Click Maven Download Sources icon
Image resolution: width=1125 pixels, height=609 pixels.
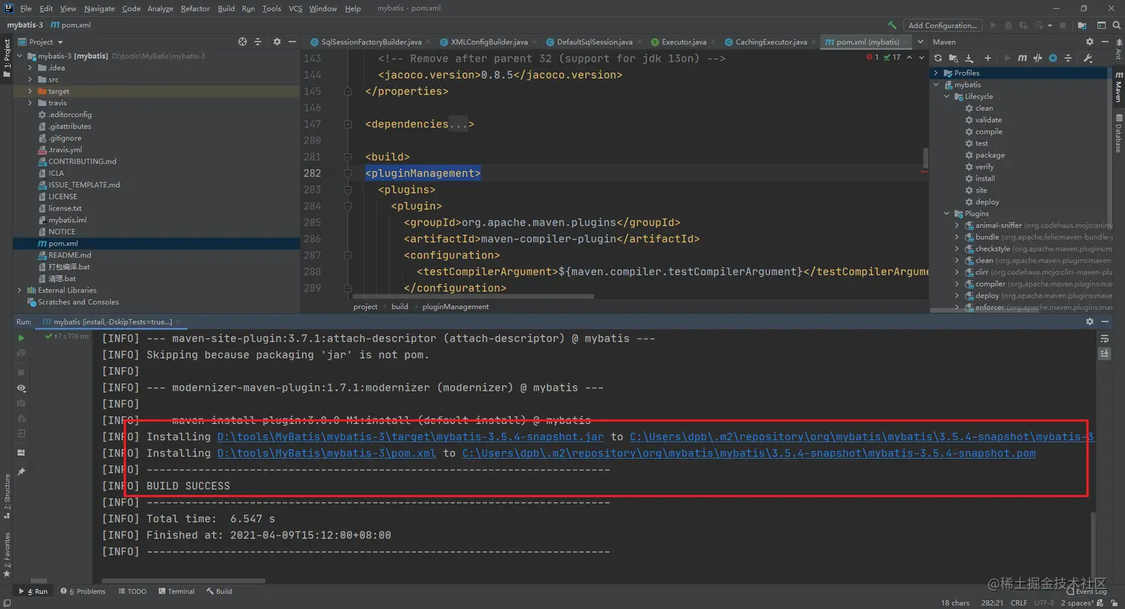(969, 58)
